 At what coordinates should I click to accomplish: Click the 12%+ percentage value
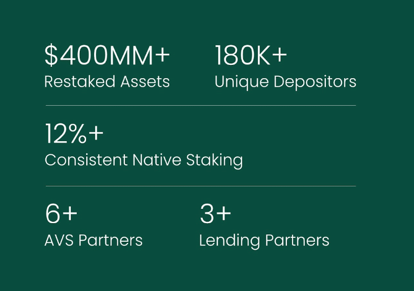coord(74,133)
